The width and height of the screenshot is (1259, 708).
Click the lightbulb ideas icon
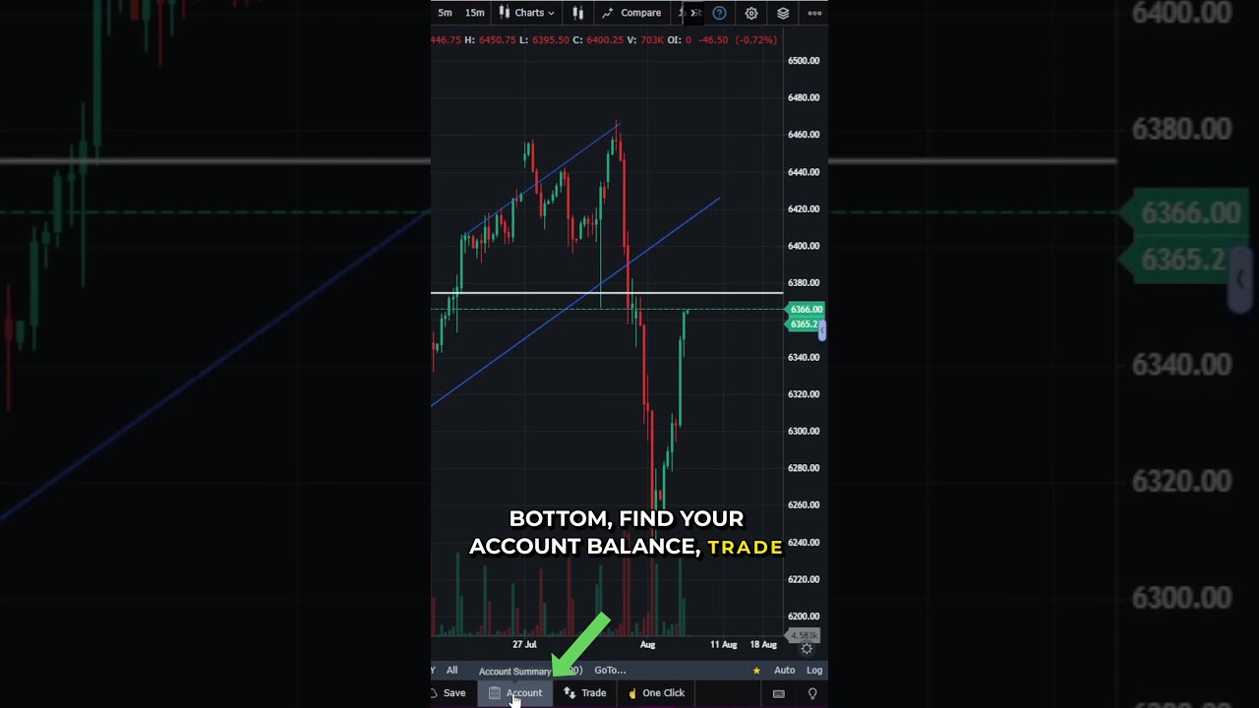[x=812, y=693]
